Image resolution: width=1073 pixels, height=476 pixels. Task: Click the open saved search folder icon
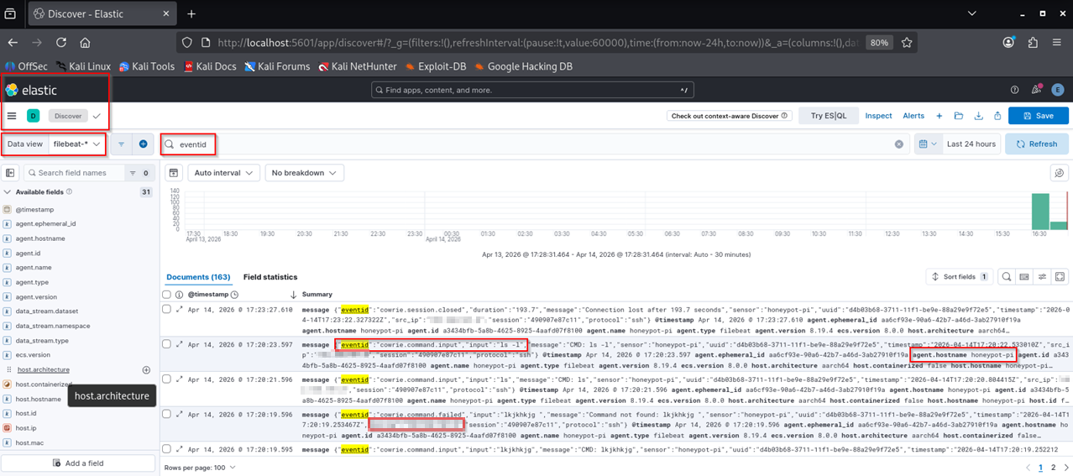[x=959, y=116]
